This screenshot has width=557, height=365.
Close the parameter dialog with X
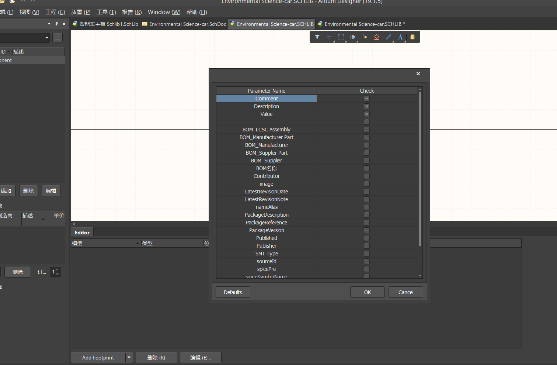coord(418,73)
